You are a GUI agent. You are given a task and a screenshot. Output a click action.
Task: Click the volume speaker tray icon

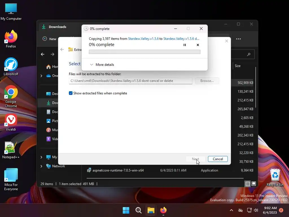256,210
